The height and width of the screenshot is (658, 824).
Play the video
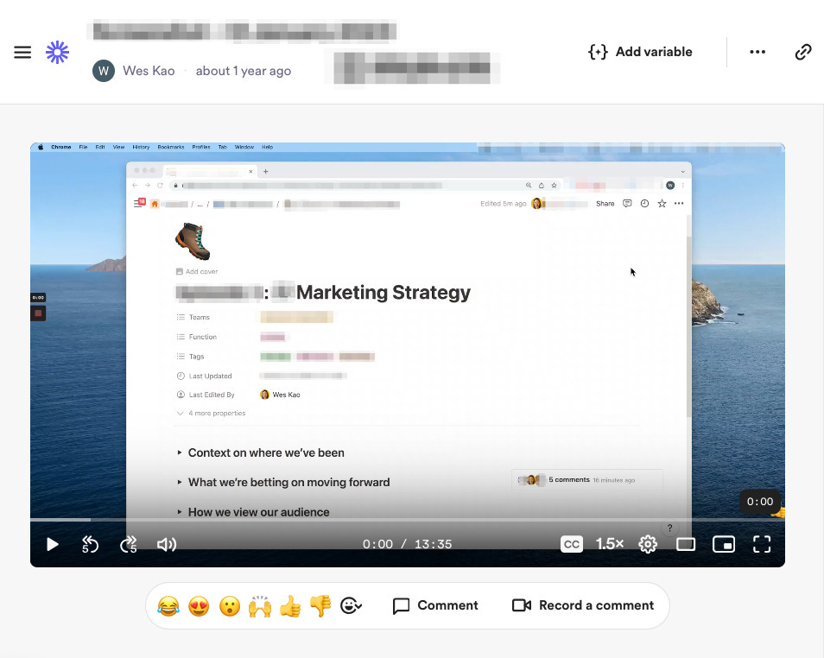coord(52,545)
